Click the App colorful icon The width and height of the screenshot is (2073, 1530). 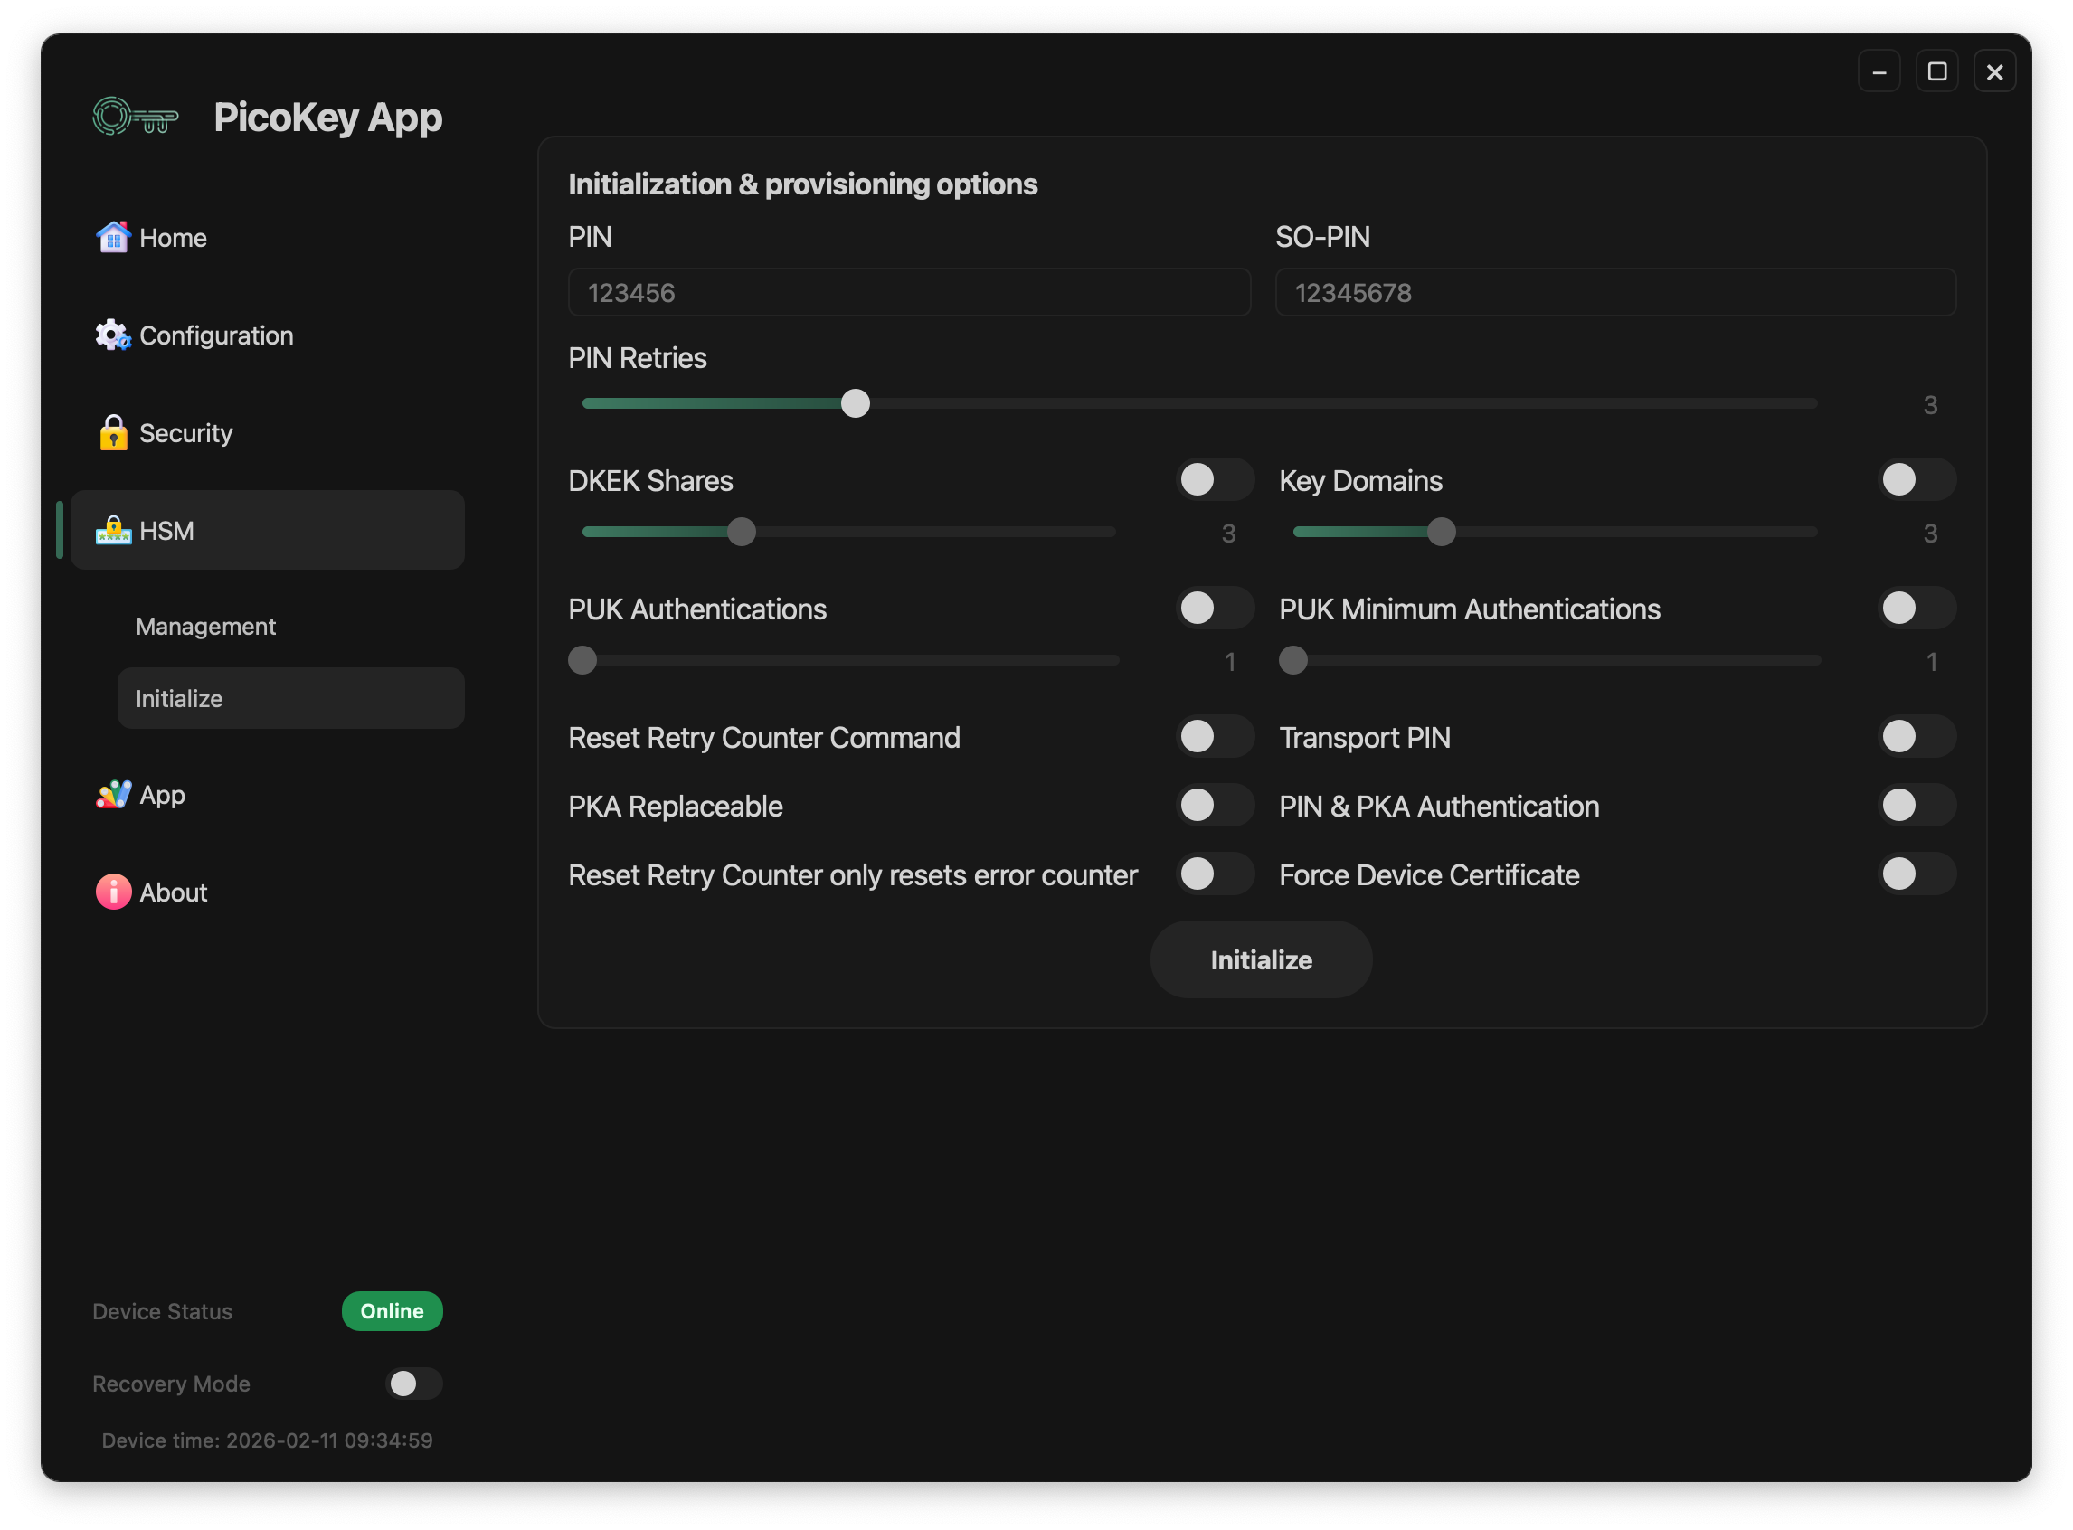[x=113, y=795]
